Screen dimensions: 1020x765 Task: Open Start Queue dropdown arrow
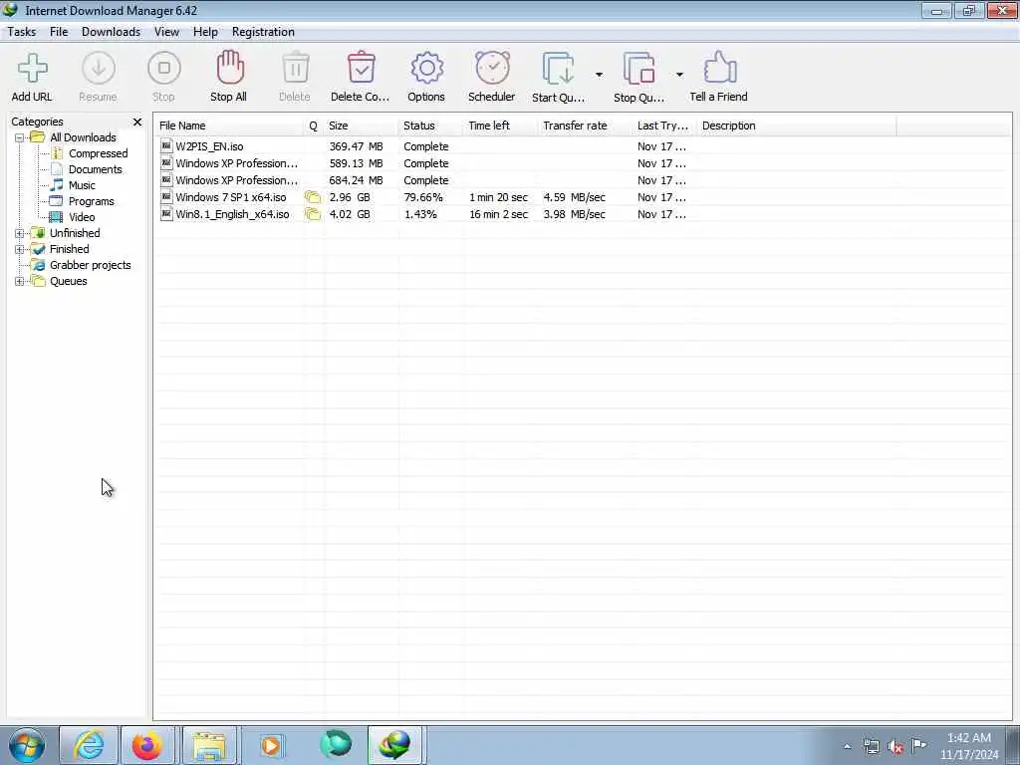pos(599,75)
